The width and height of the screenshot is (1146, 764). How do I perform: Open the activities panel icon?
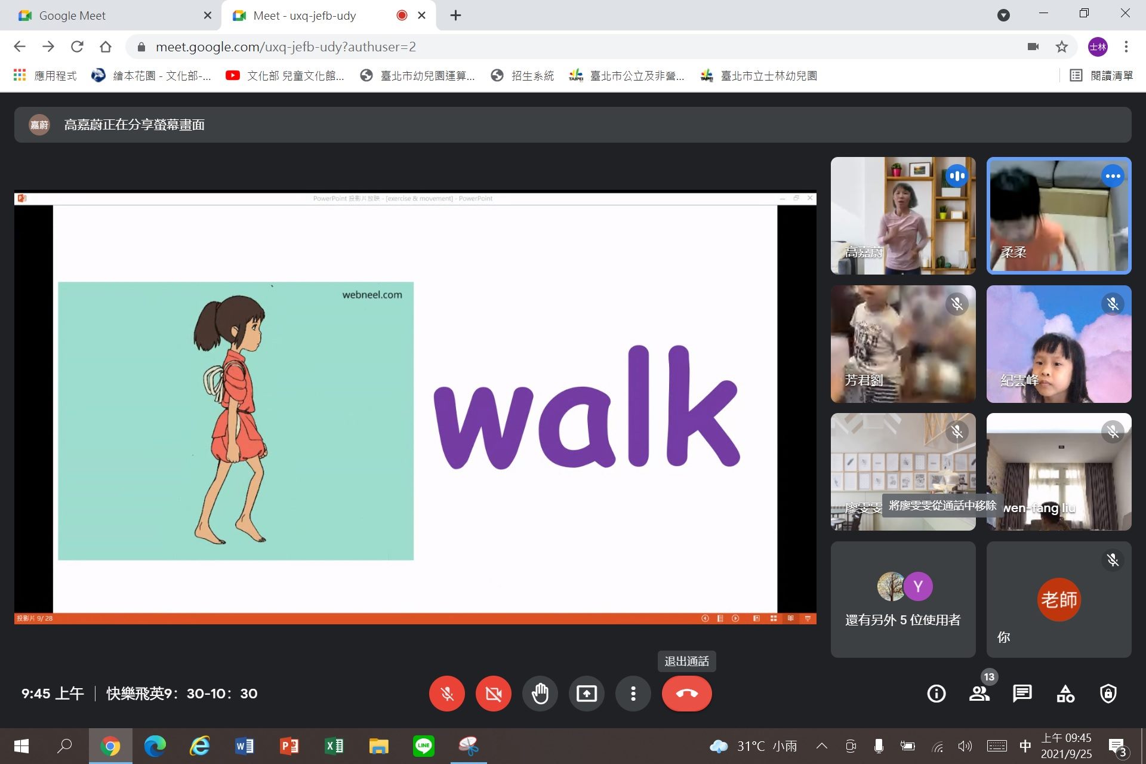(x=1065, y=694)
